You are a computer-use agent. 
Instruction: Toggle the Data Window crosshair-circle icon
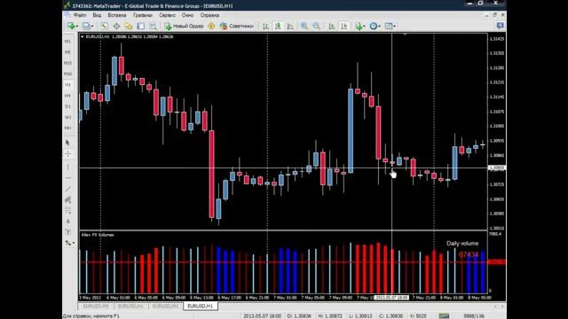116,26
